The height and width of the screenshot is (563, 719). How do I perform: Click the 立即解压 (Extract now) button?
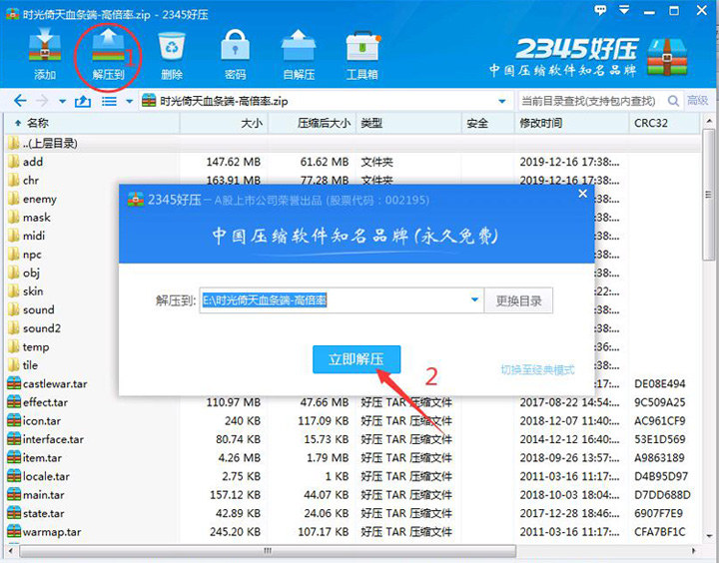[x=357, y=359]
